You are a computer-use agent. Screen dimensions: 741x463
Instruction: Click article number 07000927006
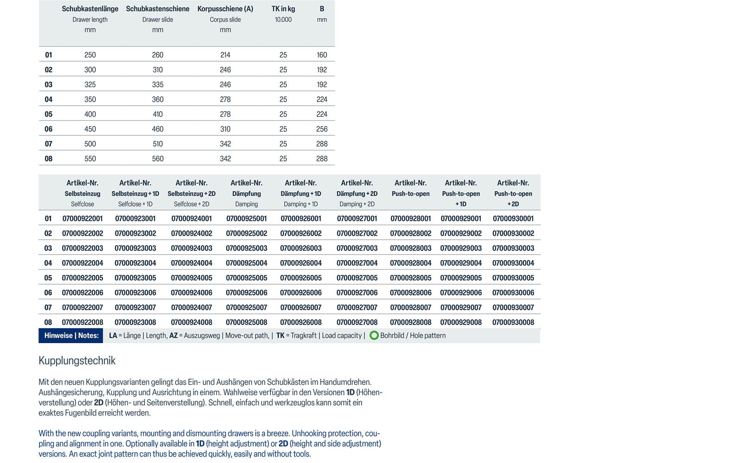(x=357, y=293)
